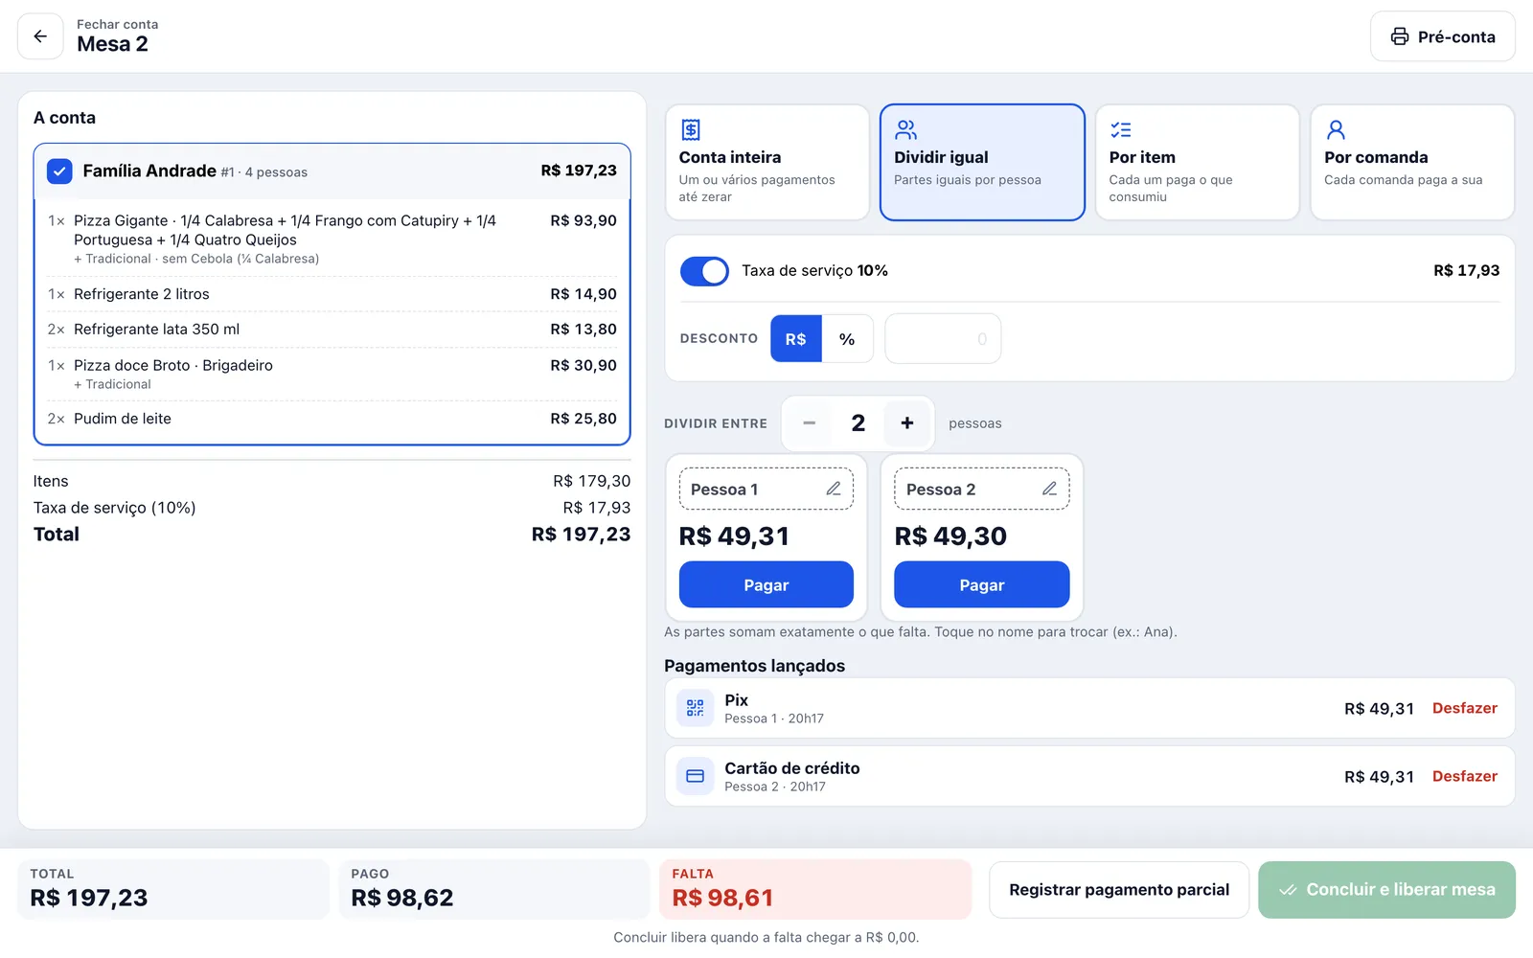Turn off the Taxa de serviço switch
The height and width of the screenshot is (958, 1533).
pos(704,271)
